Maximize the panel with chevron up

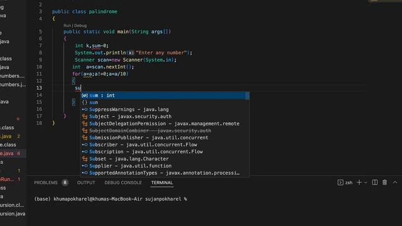coord(395,183)
